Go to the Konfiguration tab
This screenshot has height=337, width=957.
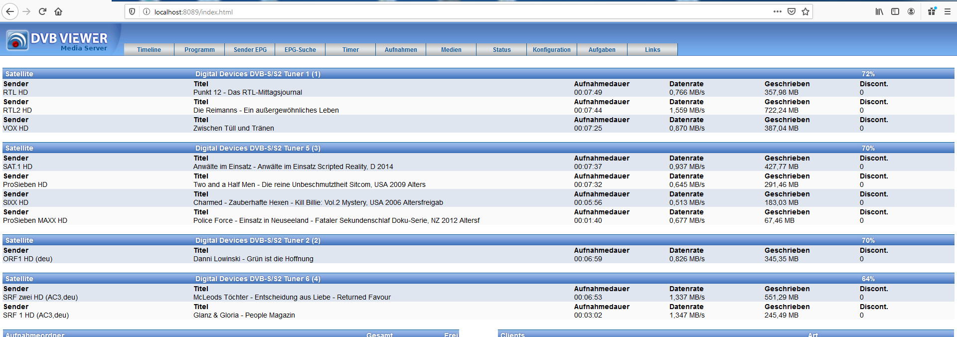[552, 49]
